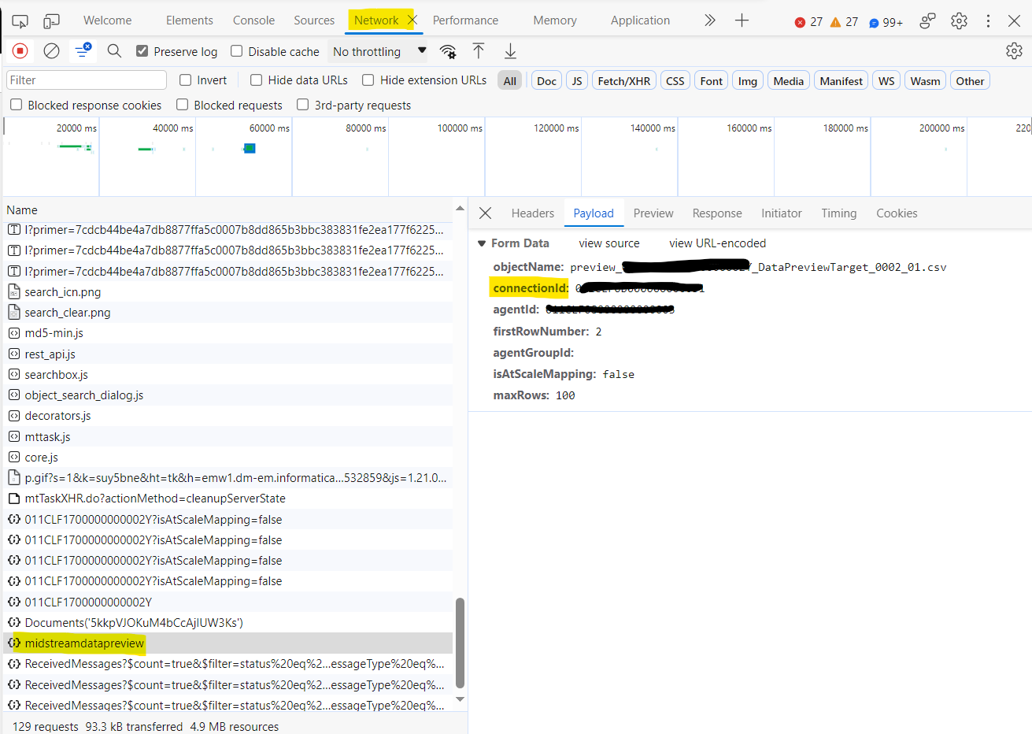
Task: Click the Filter text input field
Action: coord(87,80)
